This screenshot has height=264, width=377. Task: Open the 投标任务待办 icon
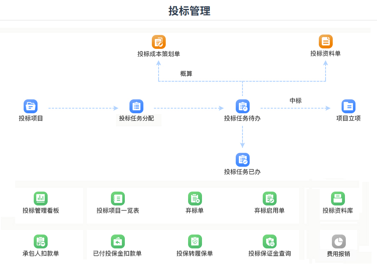[242, 106]
